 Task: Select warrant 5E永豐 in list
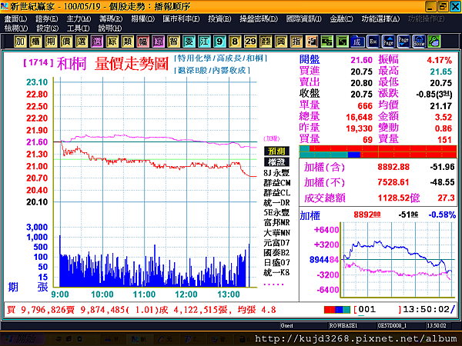[276, 213]
